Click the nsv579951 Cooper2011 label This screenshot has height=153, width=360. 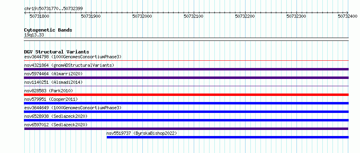(x=51, y=99)
